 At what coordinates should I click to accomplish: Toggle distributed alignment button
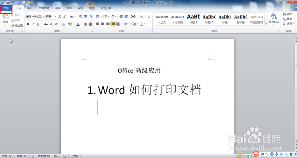pos(118,24)
